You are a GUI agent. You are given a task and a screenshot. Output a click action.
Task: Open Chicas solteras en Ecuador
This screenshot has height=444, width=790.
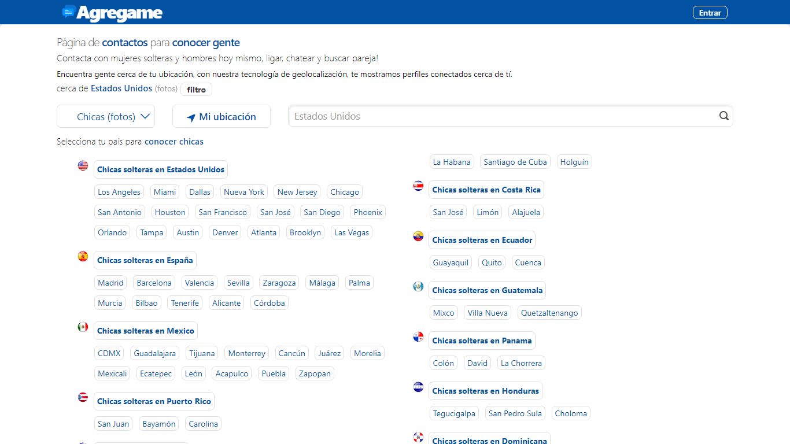(x=482, y=240)
